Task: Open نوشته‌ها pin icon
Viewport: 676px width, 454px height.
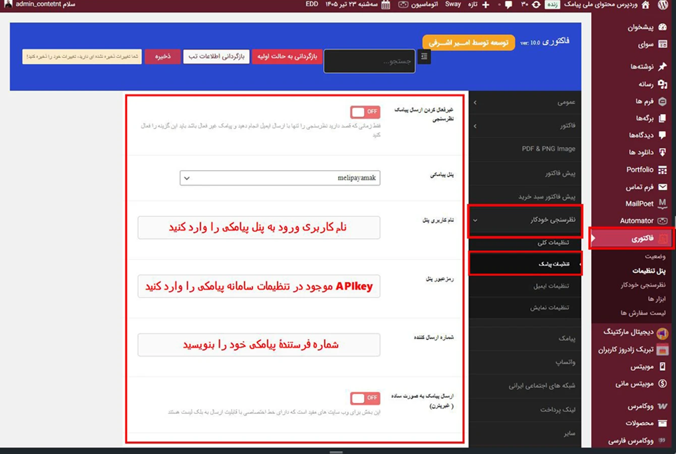Action: [663, 66]
